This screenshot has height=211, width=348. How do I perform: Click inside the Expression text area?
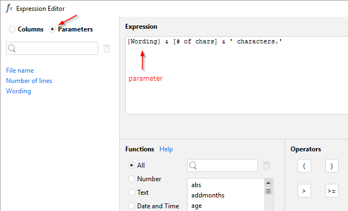coord(236,75)
